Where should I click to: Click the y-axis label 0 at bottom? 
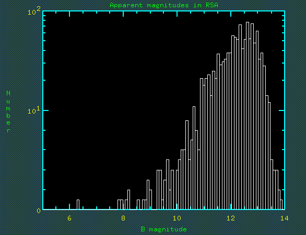click(39, 211)
